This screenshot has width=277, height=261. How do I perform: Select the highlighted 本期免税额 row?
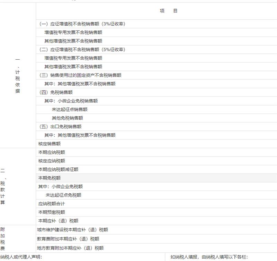coord(50,178)
